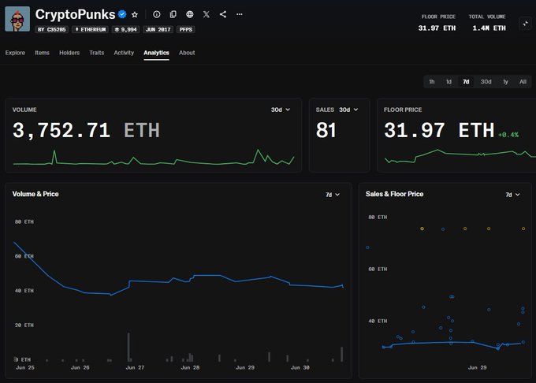
Task: Open the About tab
Action: tap(187, 53)
